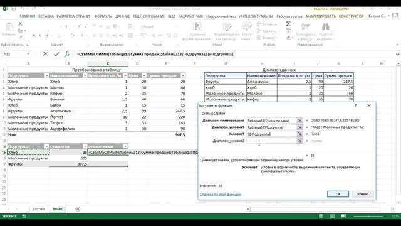Click into the Диапазон_условия1 field
401x226 pixels.
click(x=271, y=127)
